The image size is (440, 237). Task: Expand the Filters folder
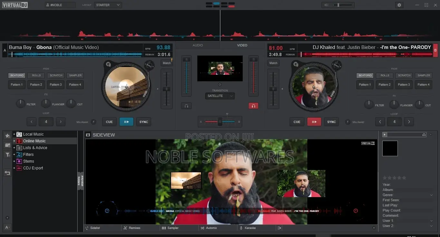tap(14, 155)
